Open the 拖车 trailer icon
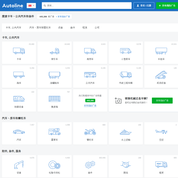 [x=19, y=75]
